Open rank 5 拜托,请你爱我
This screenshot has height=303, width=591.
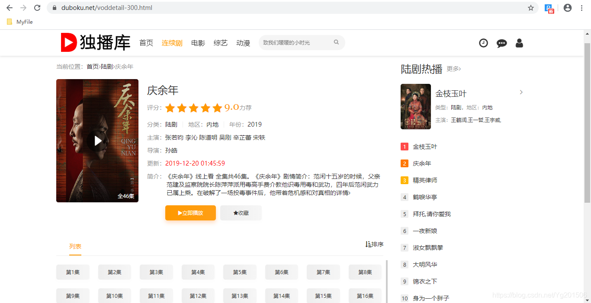[x=431, y=214]
